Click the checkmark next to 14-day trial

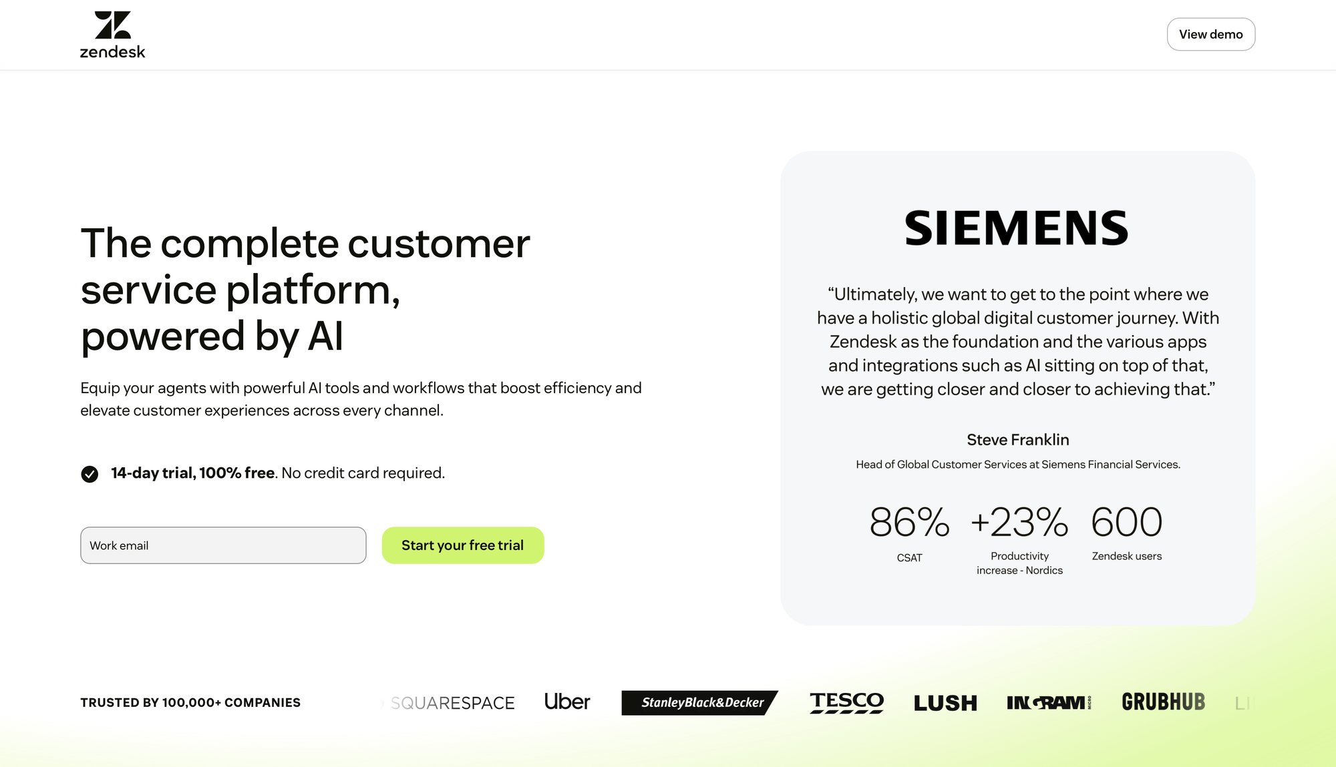pyautogui.click(x=90, y=474)
